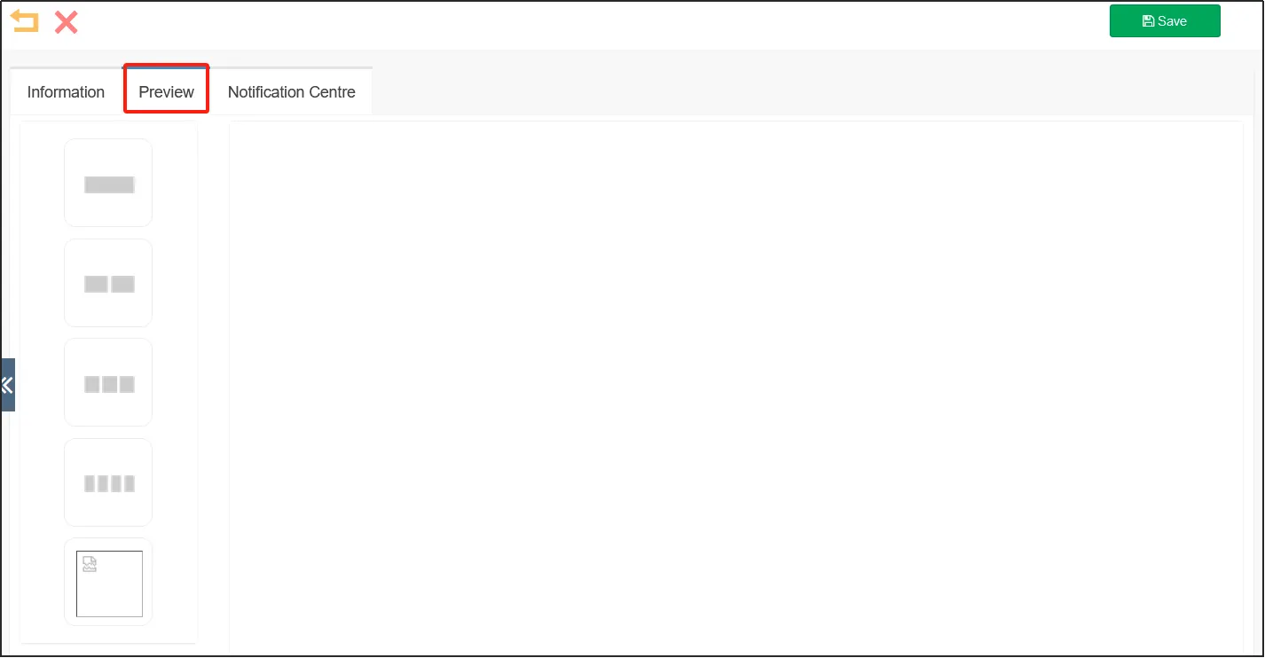Click left grey block of two-column tile

(96, 285)
